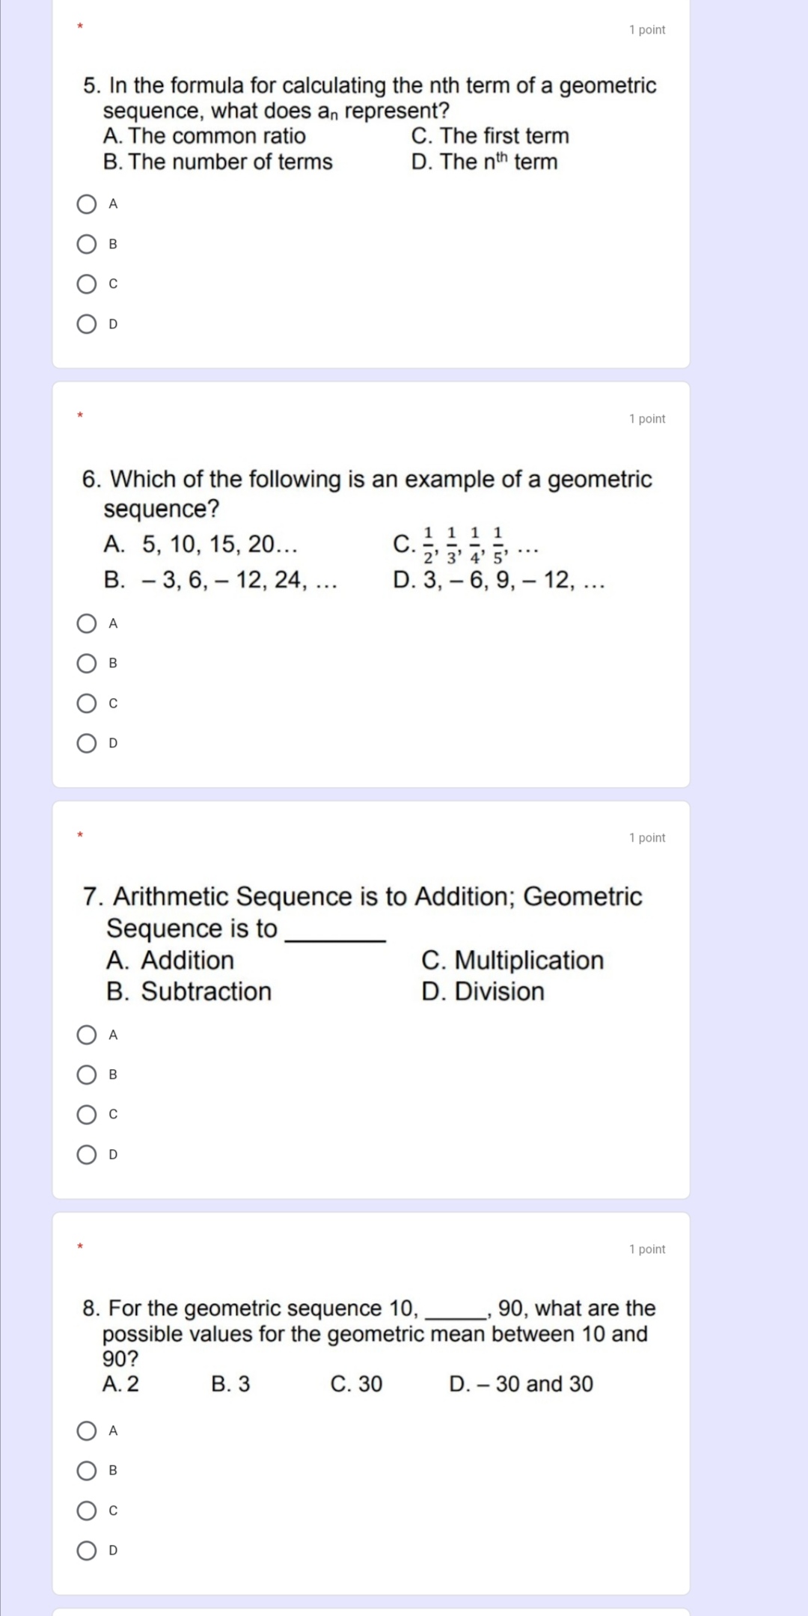This screenshot has height=1616, width=808.
Task: Select option B for question 6
Action: coord(86,661)
